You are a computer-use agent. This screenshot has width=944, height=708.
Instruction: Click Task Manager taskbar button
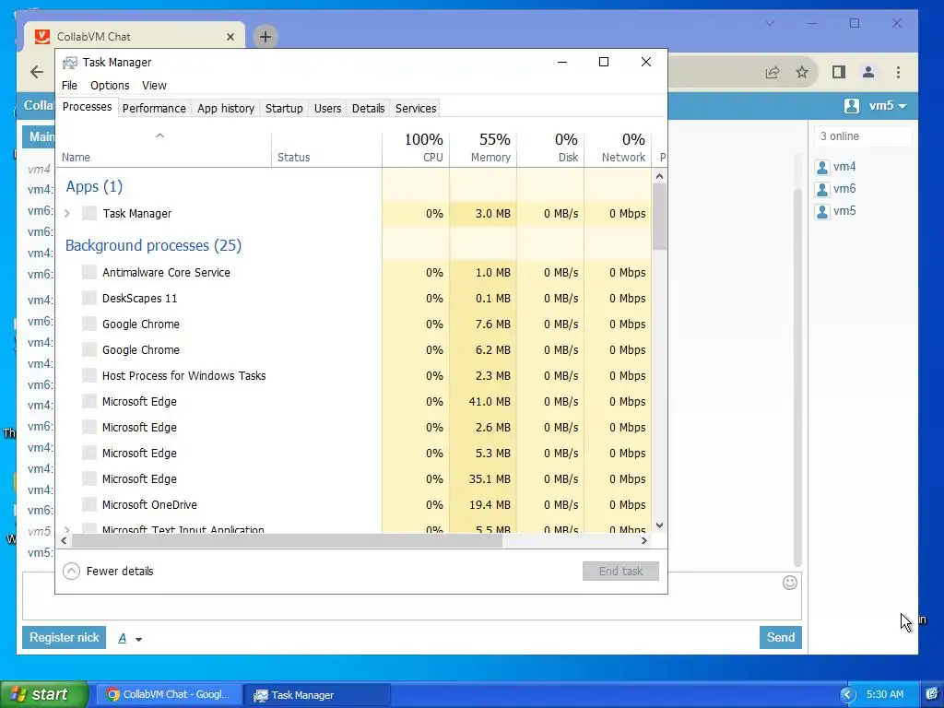(x=317, y=695)
